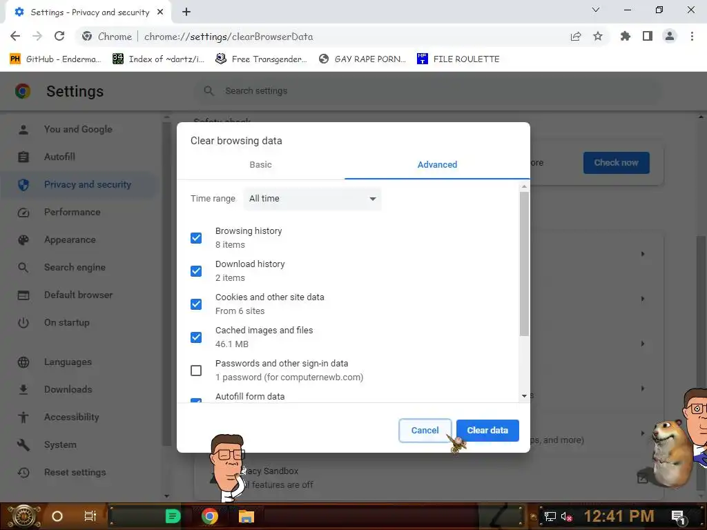Click the Appearance palette icon in sidebar

tap(23, 239)
